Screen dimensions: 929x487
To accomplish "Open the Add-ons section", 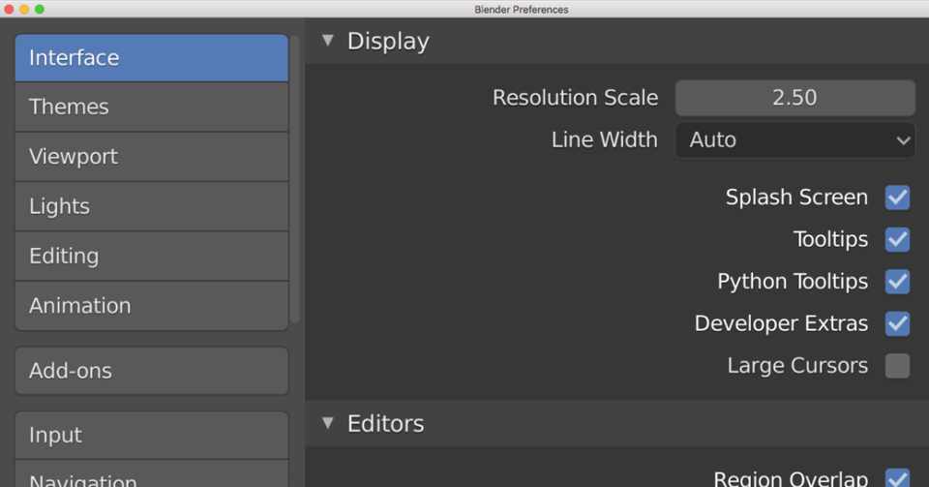I will (151, 371).
